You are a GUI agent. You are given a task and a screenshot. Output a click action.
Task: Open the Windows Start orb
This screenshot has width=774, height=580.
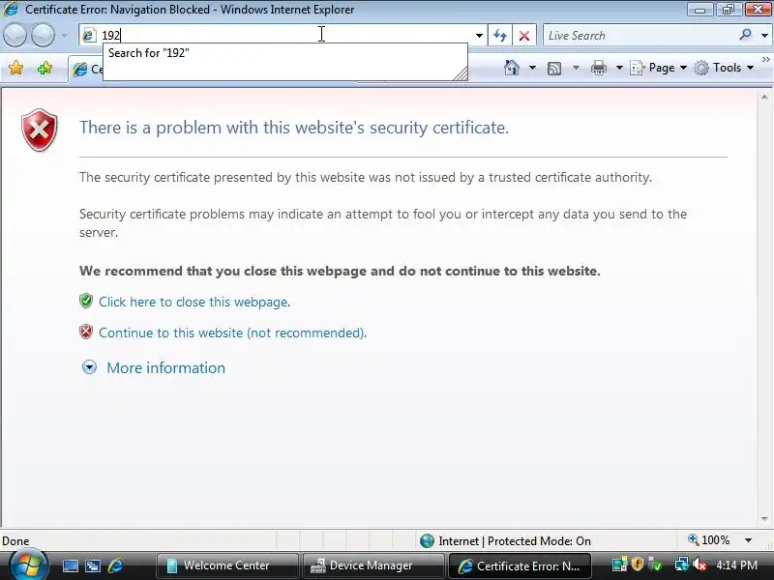[x=28, y=565]
